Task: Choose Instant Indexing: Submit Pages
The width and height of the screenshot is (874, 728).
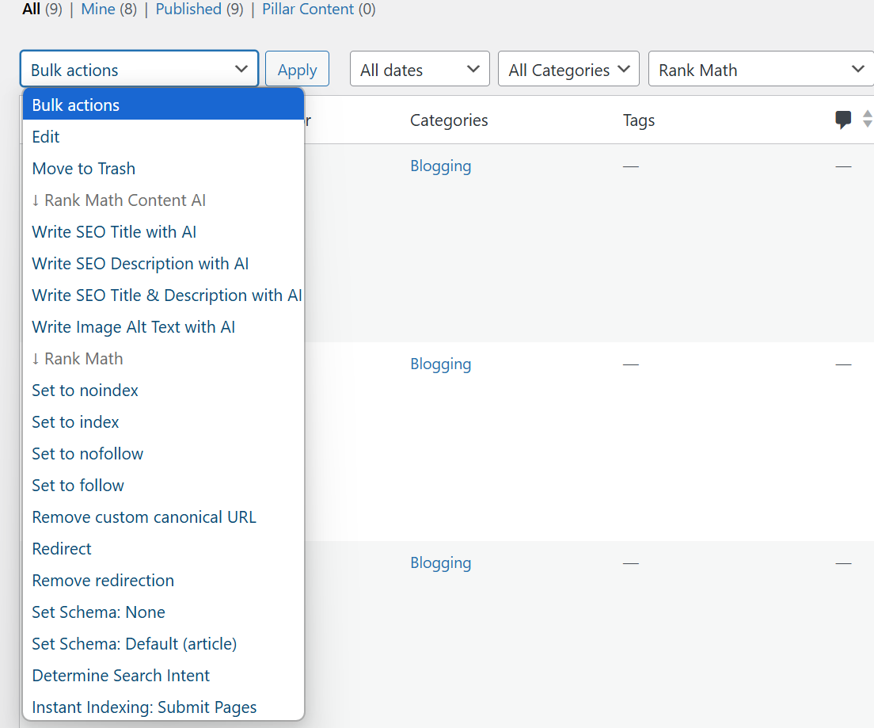Action: 144,707
